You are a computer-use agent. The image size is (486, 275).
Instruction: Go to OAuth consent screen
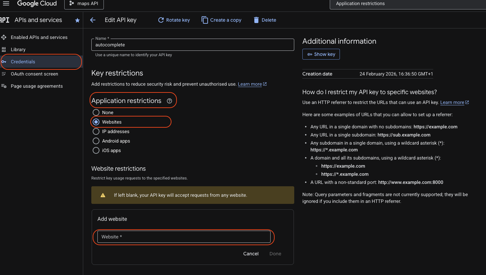click(34, 74)
